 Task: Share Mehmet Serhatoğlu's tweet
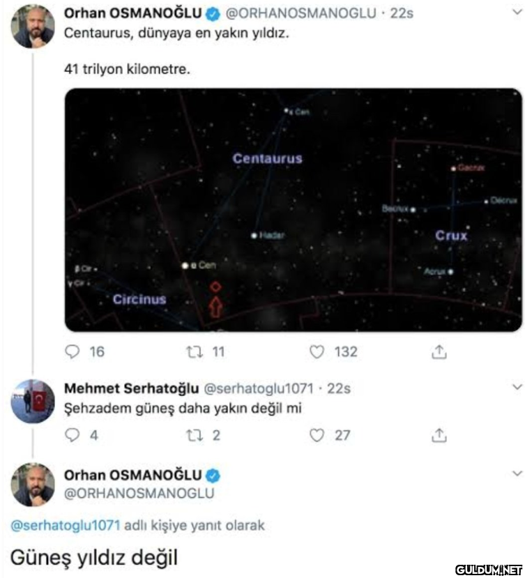point(439,435)
